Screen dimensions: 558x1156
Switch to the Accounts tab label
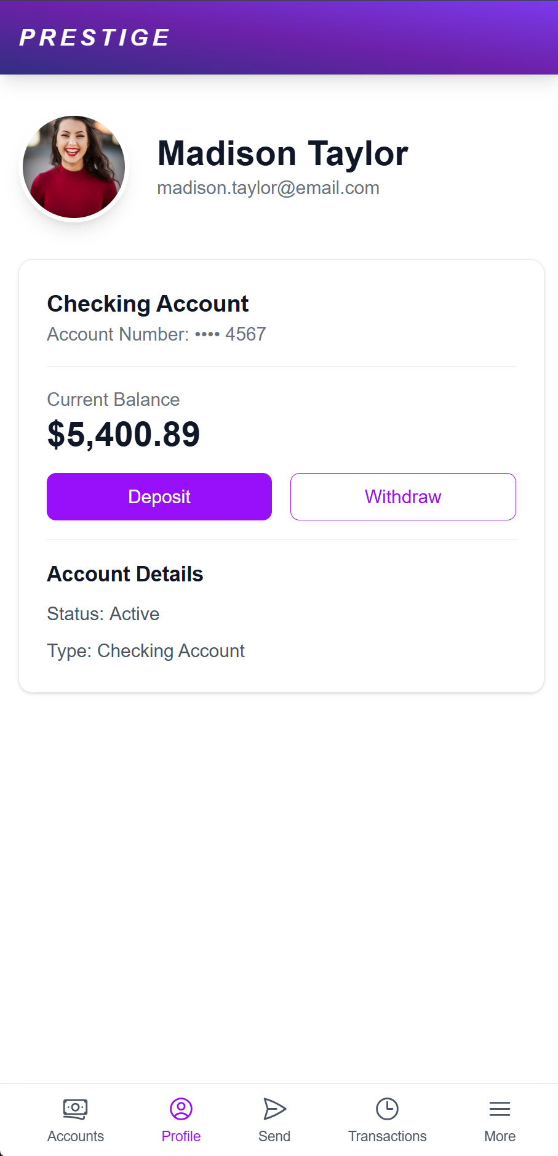point(76,1136)
